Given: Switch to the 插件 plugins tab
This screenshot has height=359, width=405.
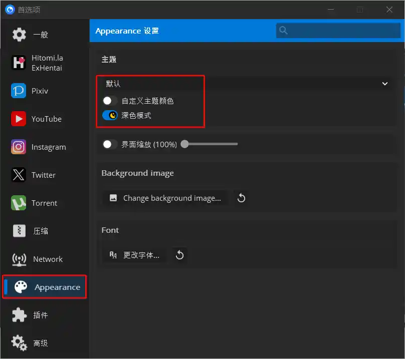Looking at the screenshot, I should coord(41,315).
